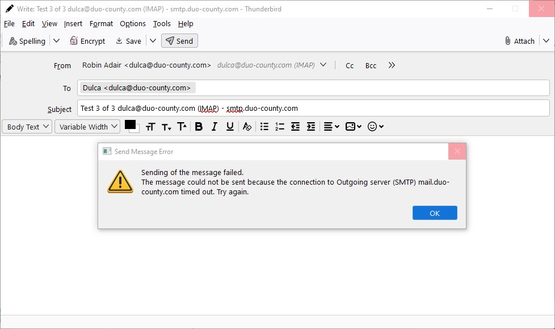Image resolution: width=555 pixels, height=329 pixels.
Task: Show the Bcc address field
Action: (371, 65)
